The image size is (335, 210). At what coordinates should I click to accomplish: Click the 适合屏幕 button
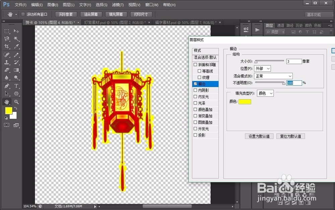click(x=91, y=14)
